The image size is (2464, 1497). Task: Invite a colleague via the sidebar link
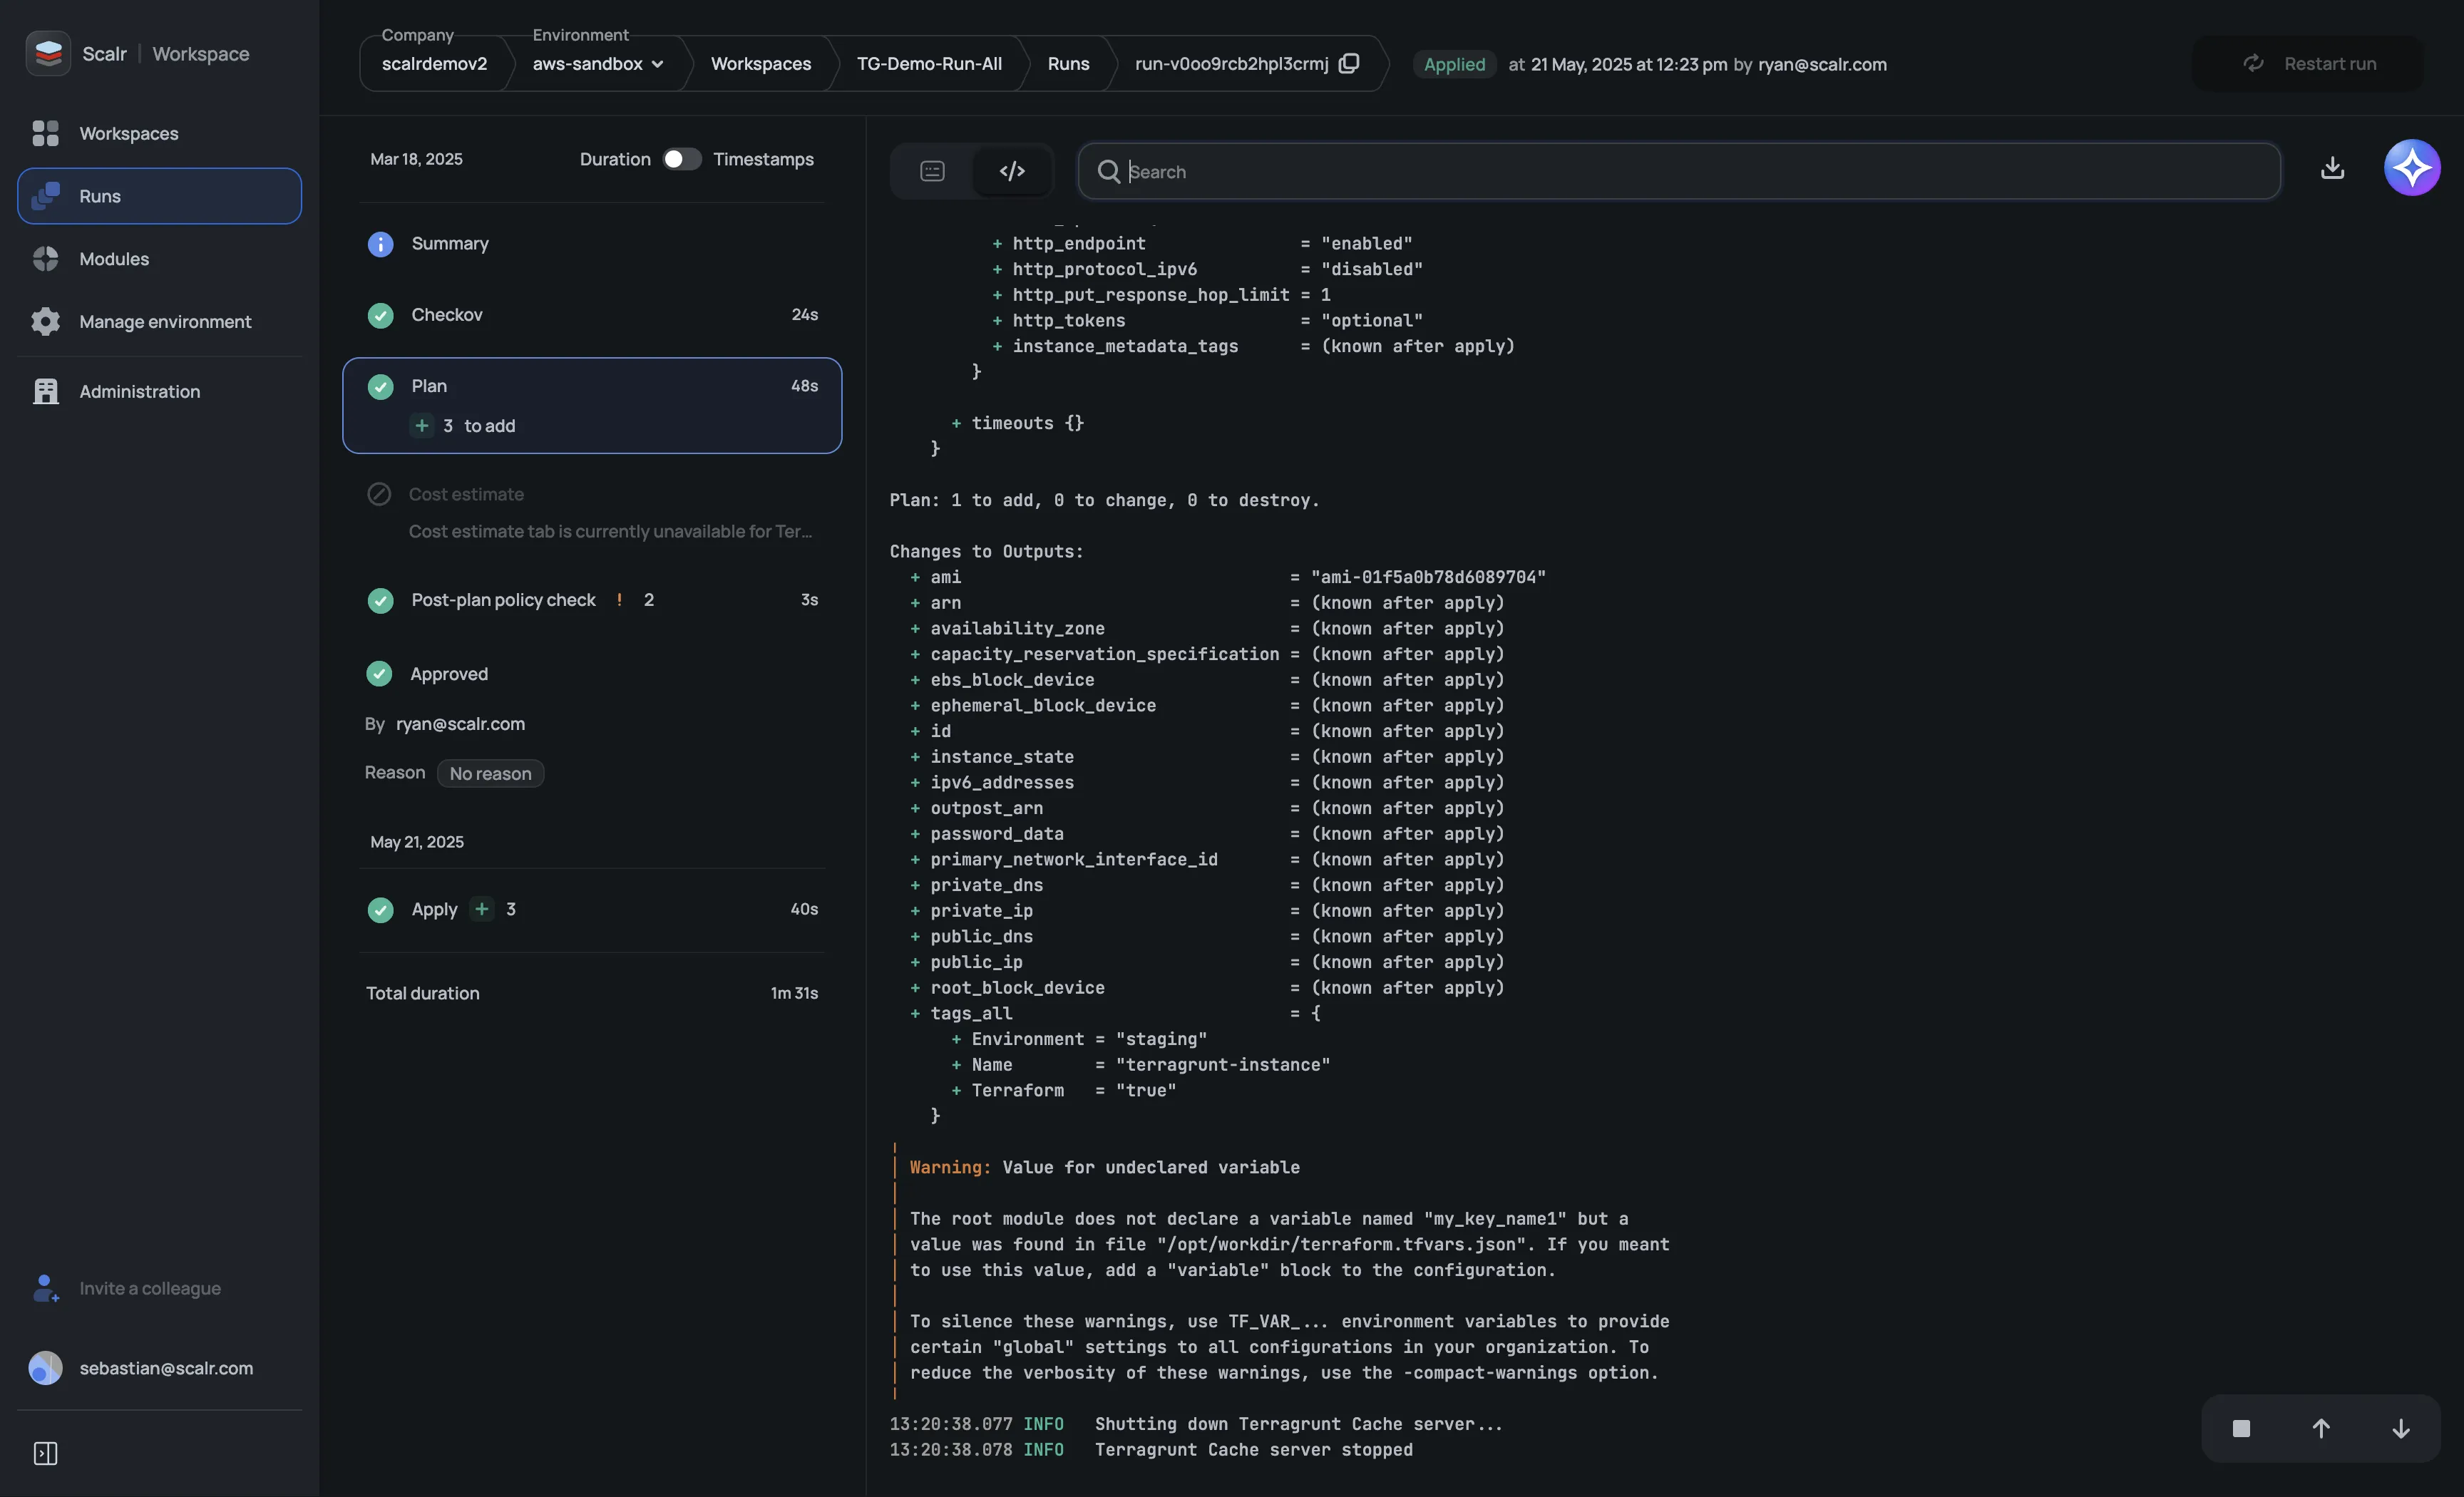coord(150,1289)
